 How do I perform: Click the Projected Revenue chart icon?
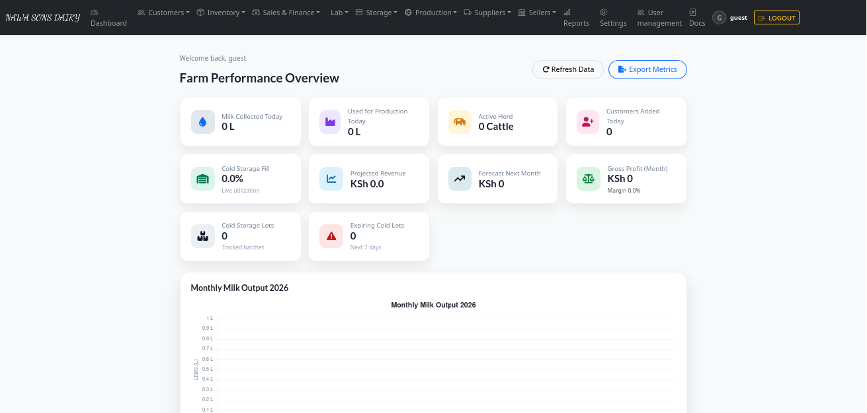(x=331, y=179)
